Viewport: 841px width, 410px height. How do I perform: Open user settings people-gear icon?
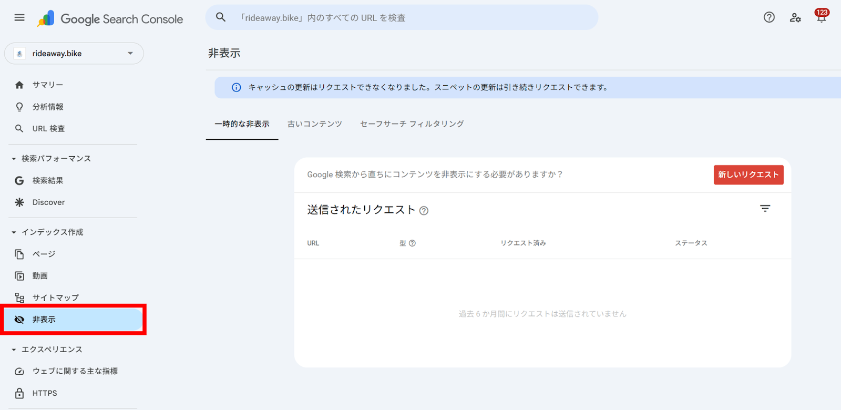click(x=795, y=17)
